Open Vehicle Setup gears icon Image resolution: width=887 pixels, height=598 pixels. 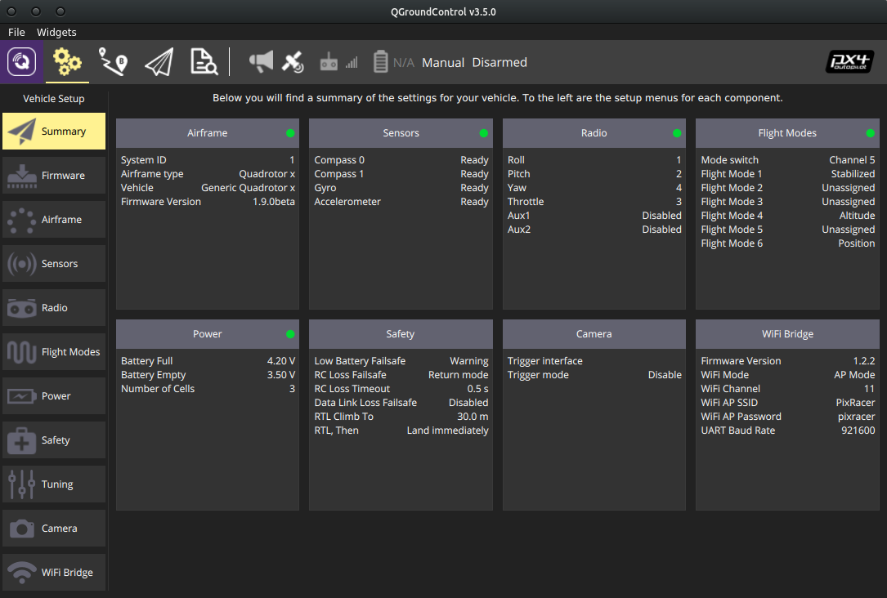coord(67,62)
